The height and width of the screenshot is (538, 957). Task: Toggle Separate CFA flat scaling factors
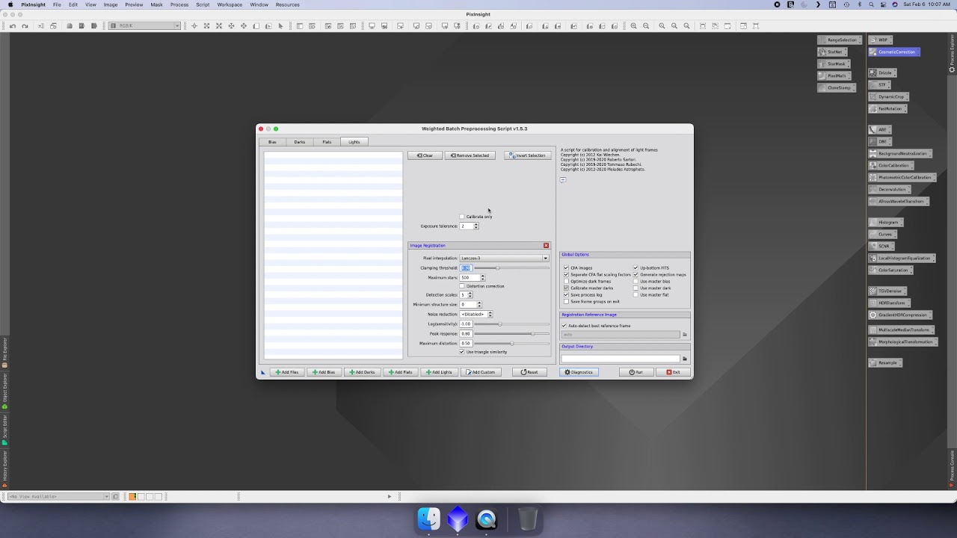(x=566, y=274)
